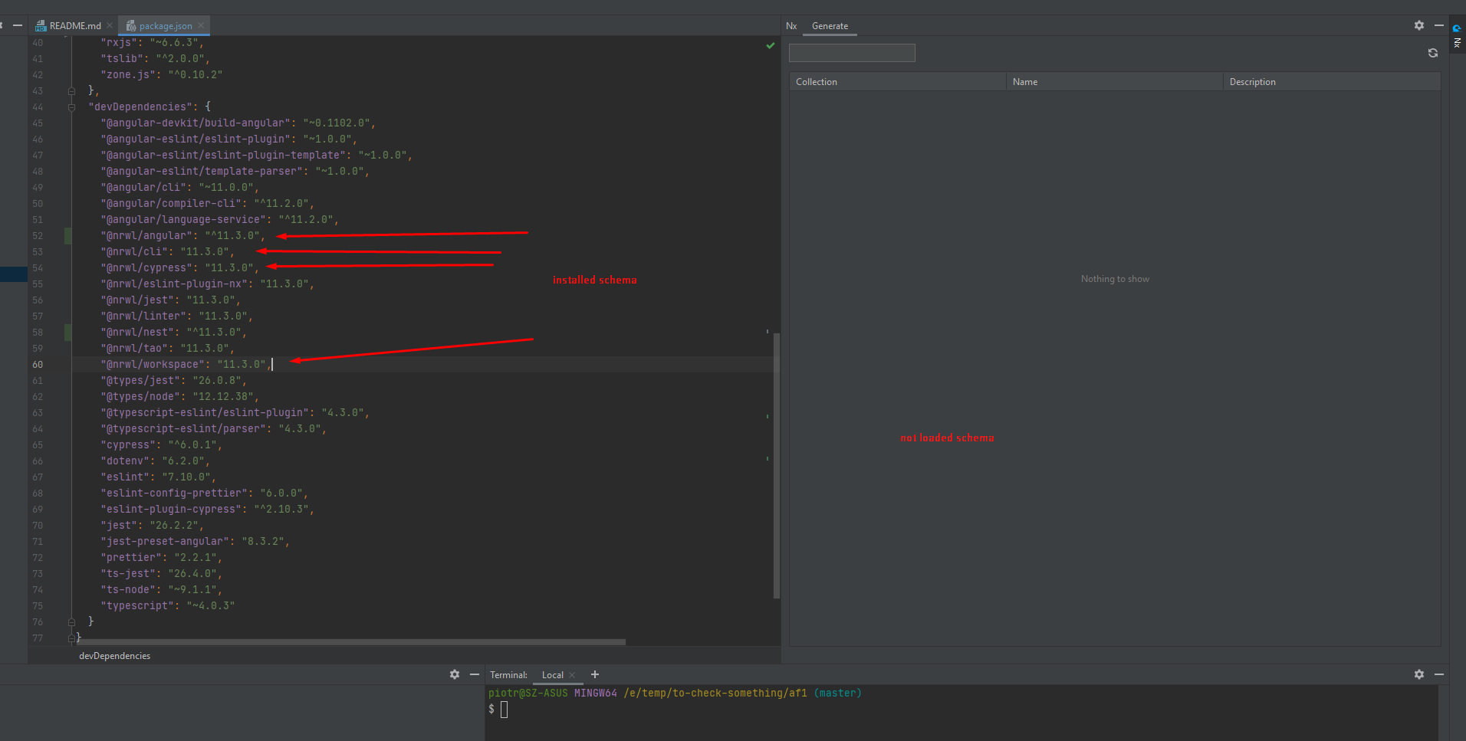Refresh the Nx generator list
Viewport: 1466px width, 741px height.
pyautogui.click(x=1433, y=53)
